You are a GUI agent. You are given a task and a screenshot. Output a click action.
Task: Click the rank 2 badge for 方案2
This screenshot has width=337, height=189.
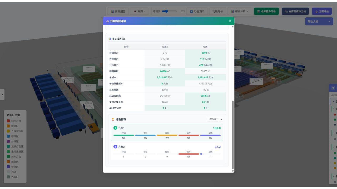[115, 147]
